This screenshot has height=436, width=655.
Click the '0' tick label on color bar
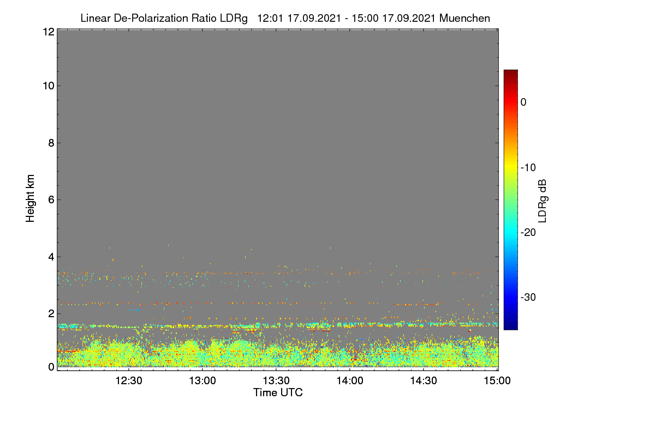pyautogui.click(x=523, y=102)
